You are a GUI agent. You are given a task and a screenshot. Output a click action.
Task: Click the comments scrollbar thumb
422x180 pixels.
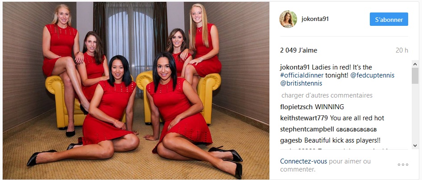415,76
